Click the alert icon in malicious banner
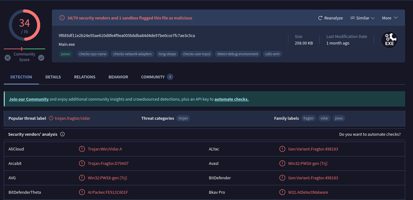 tap(62, 18)
